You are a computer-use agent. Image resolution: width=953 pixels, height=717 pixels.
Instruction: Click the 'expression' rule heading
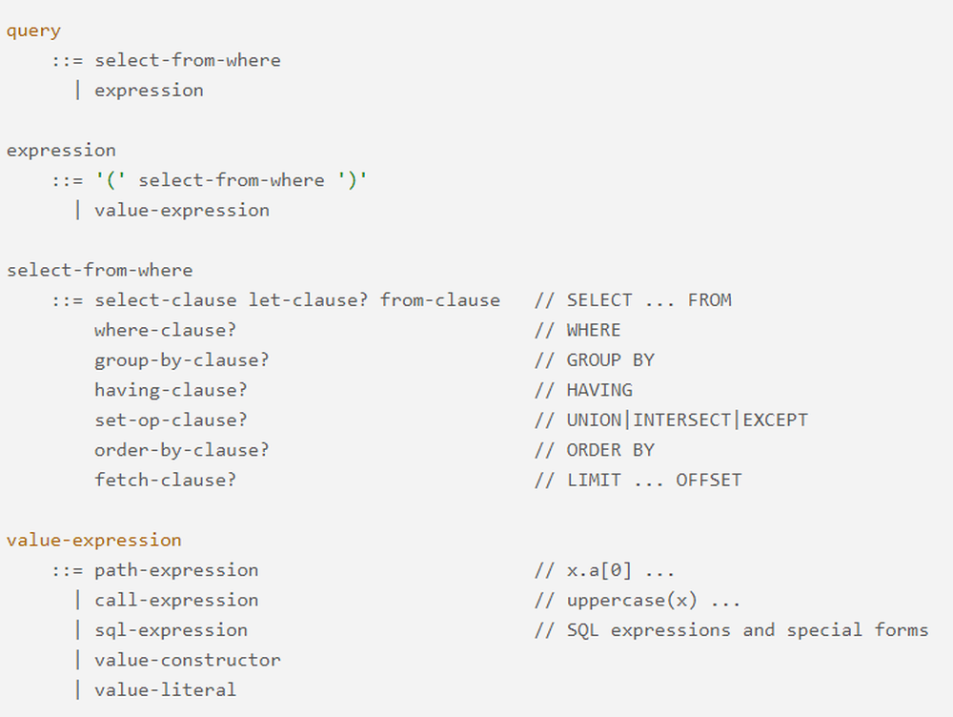click(x=61, y=151)
